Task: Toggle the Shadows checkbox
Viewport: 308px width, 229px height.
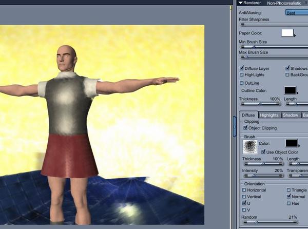Action: (287, 68)
